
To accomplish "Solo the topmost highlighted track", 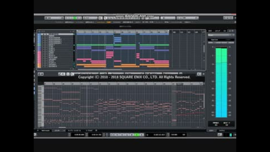I will coord(46,34).
